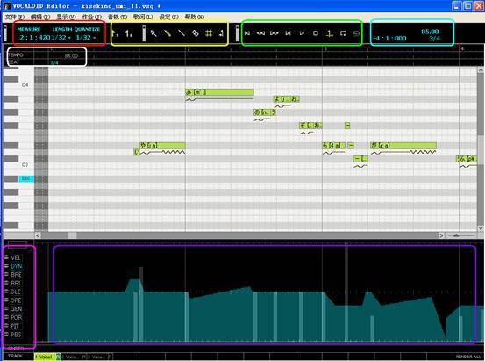Jump playback to song start

(x=247, y=33)
